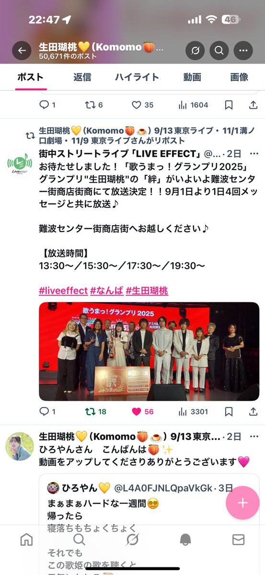Open notifications bell in bottom bar

185,540
